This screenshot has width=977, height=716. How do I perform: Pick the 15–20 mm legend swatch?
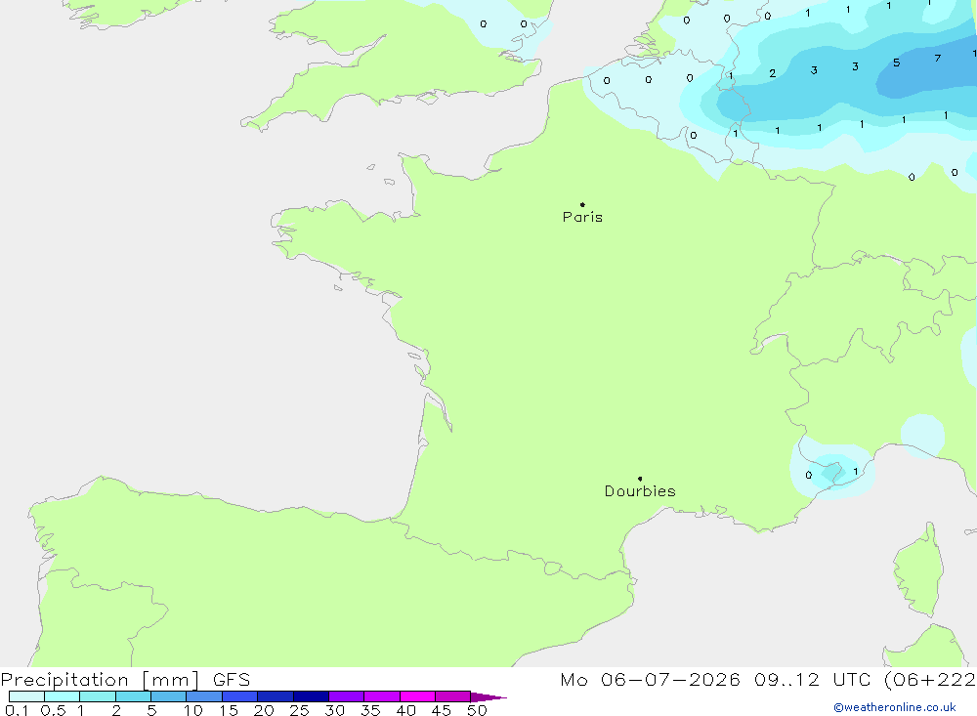240,696
